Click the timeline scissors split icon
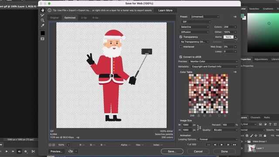The image size is (279, 157). 33,151
